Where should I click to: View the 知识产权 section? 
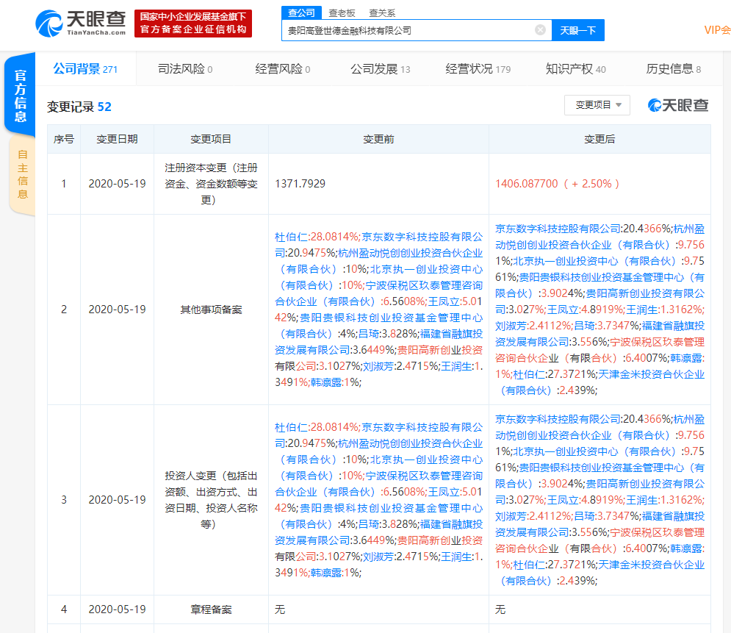tap(570, 68)
